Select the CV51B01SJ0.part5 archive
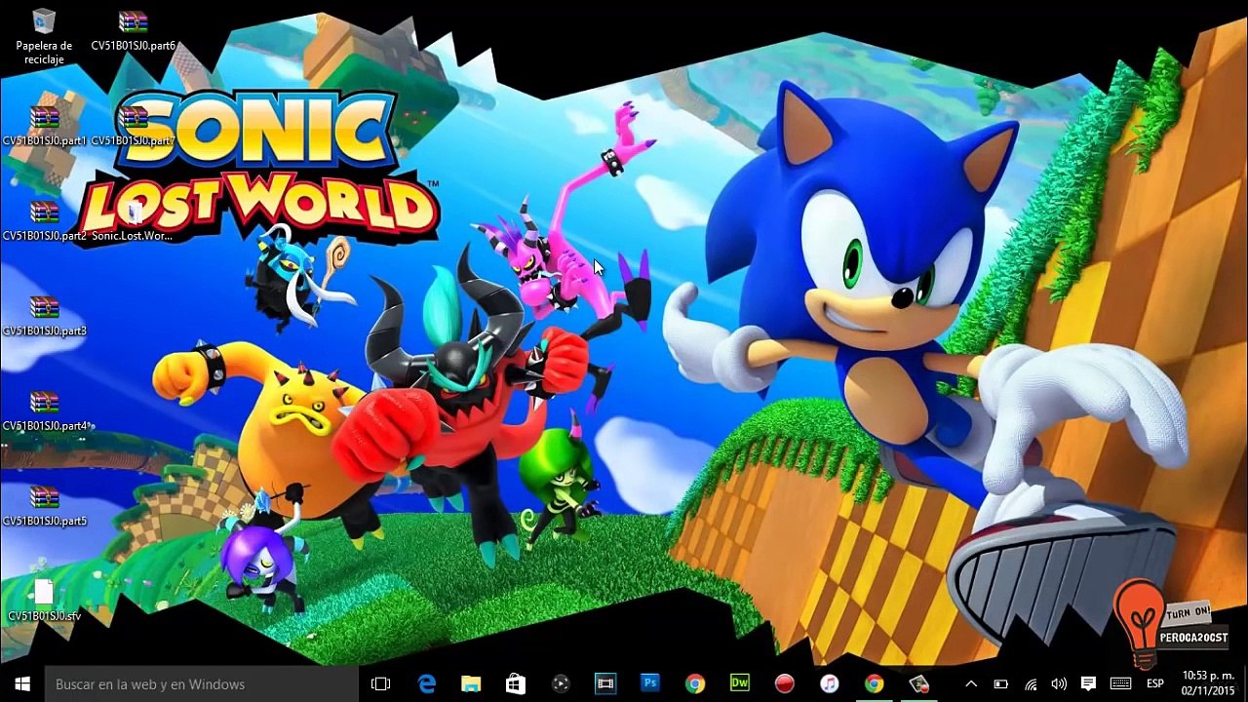 45,506
